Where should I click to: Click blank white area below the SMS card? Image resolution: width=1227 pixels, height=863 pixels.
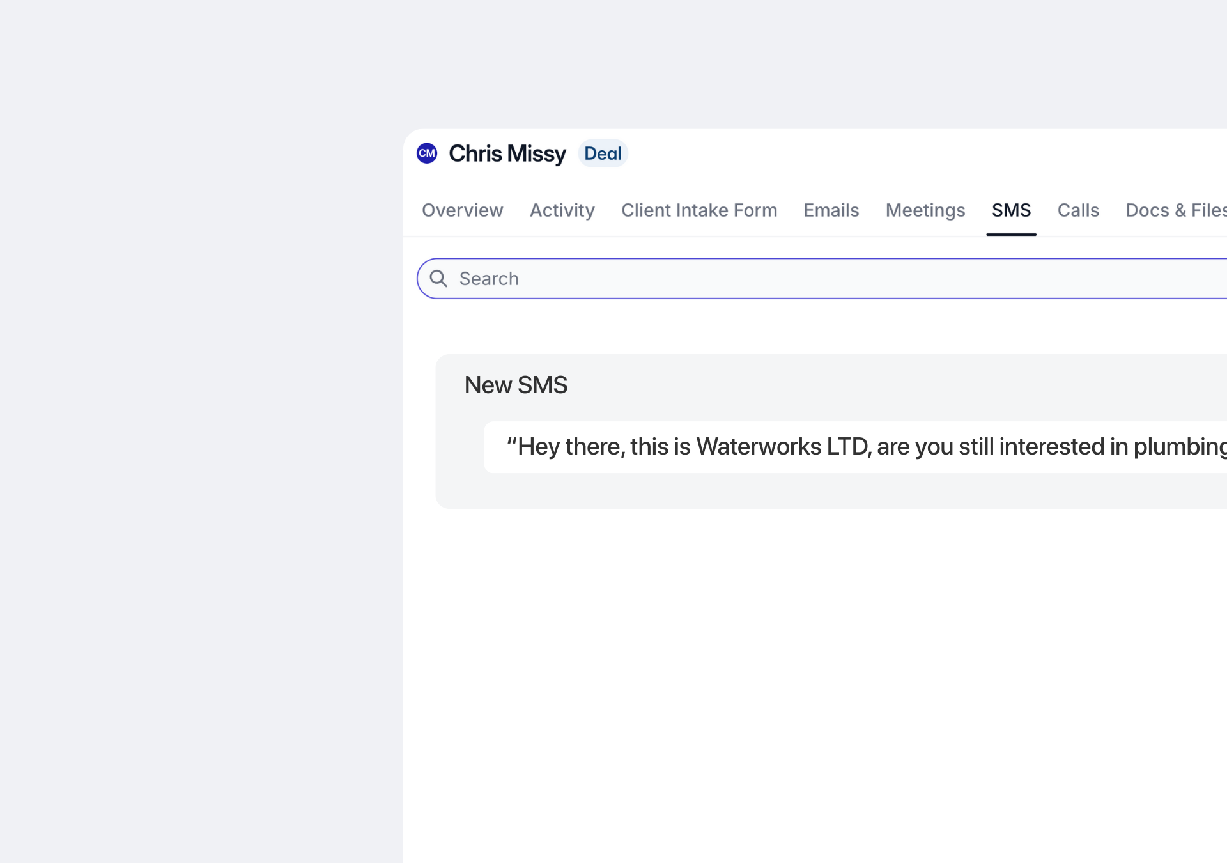pyautogui.click(x=767, y=671)
